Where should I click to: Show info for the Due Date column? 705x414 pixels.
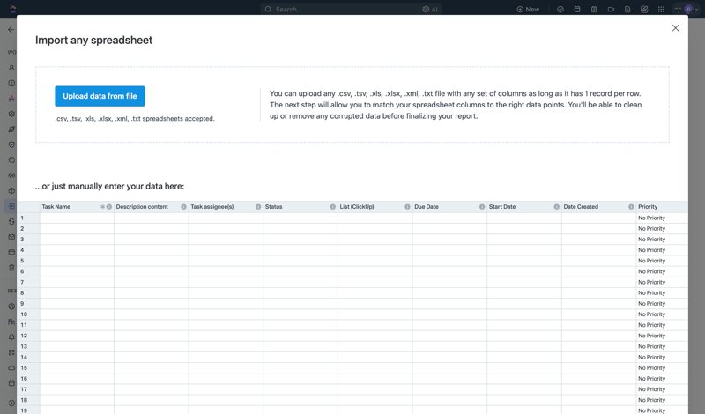click(482, 207)
